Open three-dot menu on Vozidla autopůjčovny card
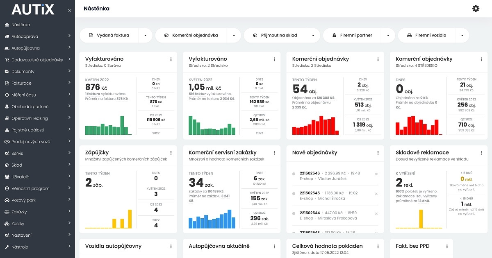 [171, 246]
